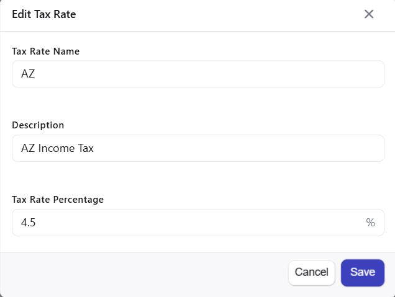Focus the Tax Rate Name input
Screen dimensions: 395x297
click(198, 74)
